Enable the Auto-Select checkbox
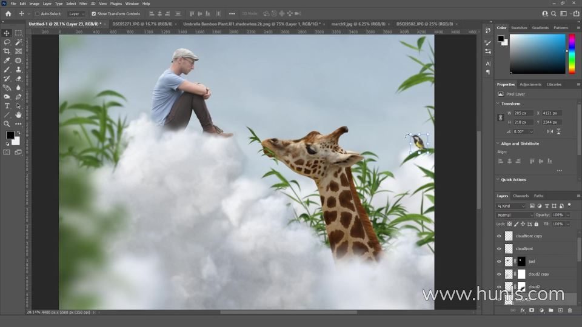 point(37,13)
